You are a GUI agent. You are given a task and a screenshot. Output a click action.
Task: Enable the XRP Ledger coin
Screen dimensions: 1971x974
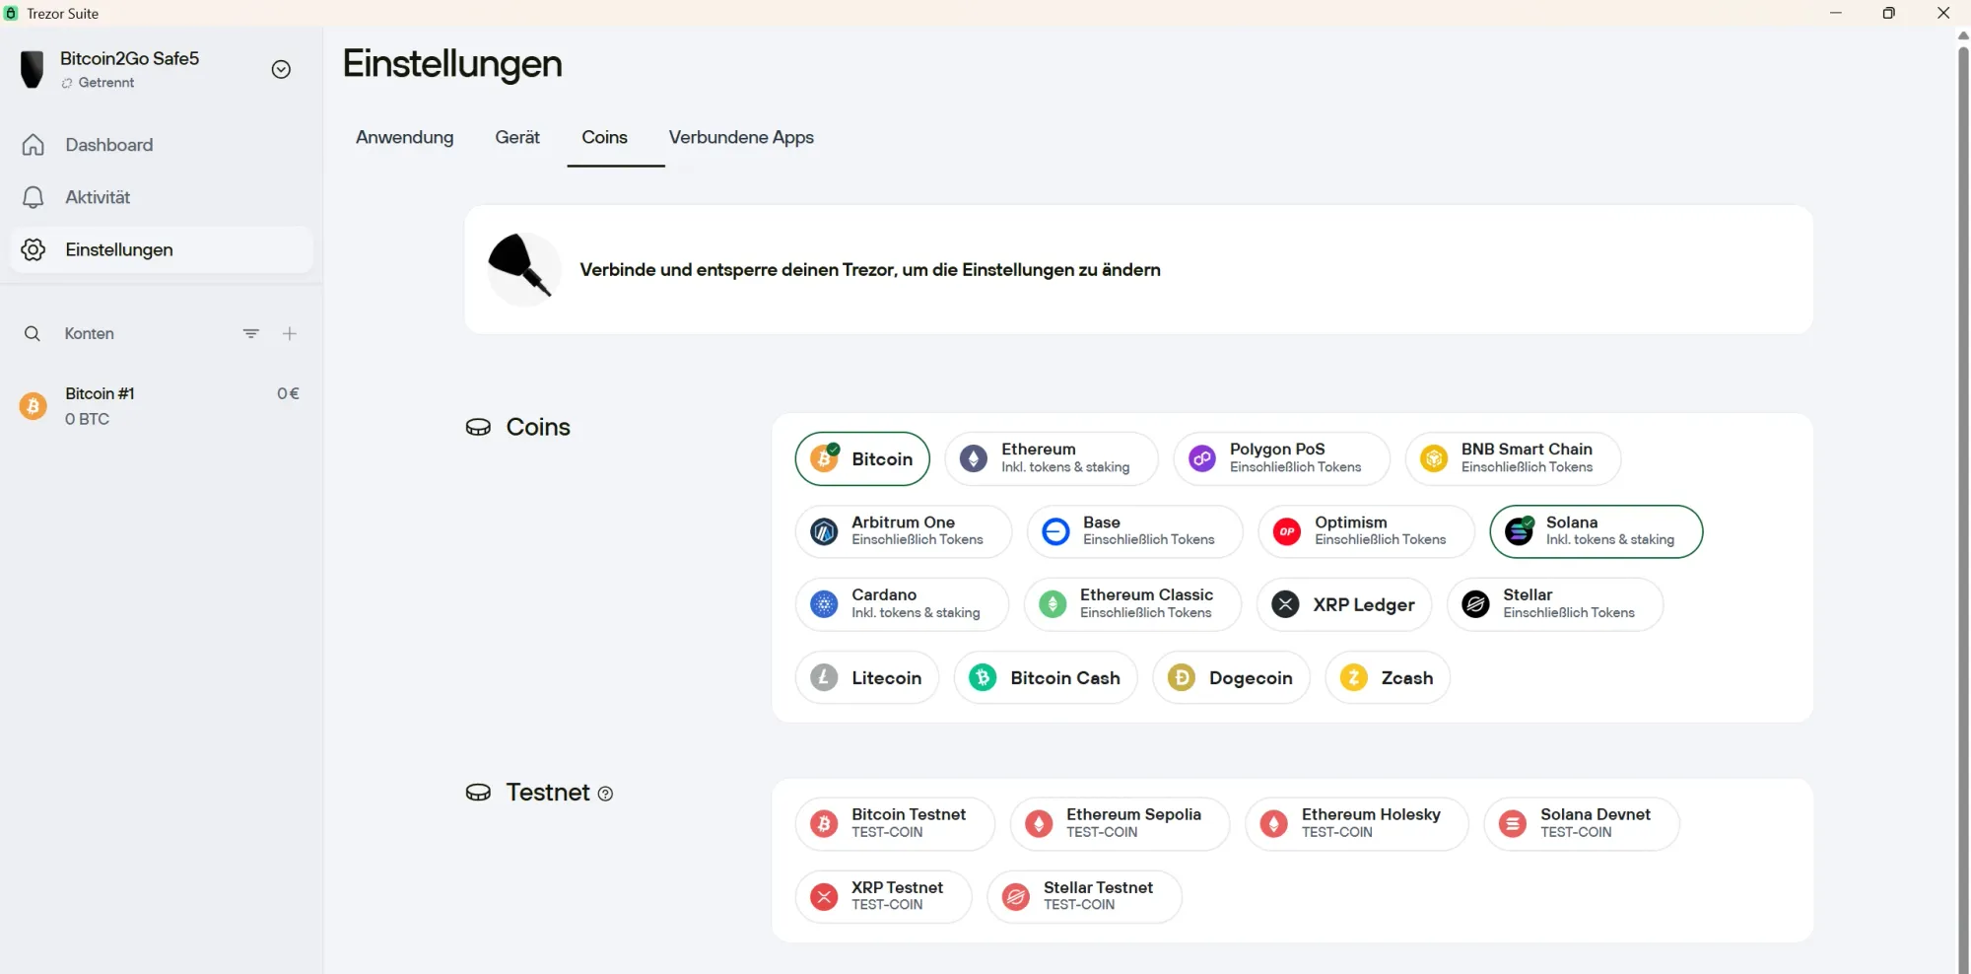[x=1344, y=604]
